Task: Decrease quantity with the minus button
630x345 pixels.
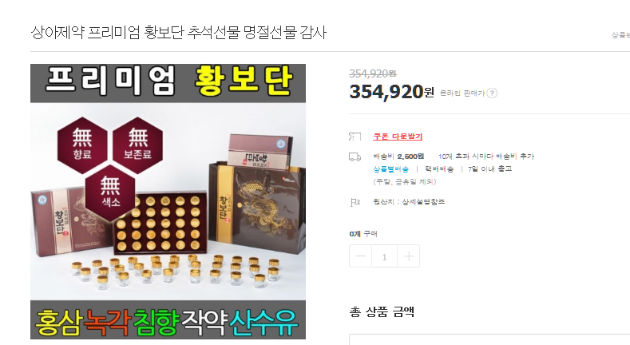Action: 360,256
